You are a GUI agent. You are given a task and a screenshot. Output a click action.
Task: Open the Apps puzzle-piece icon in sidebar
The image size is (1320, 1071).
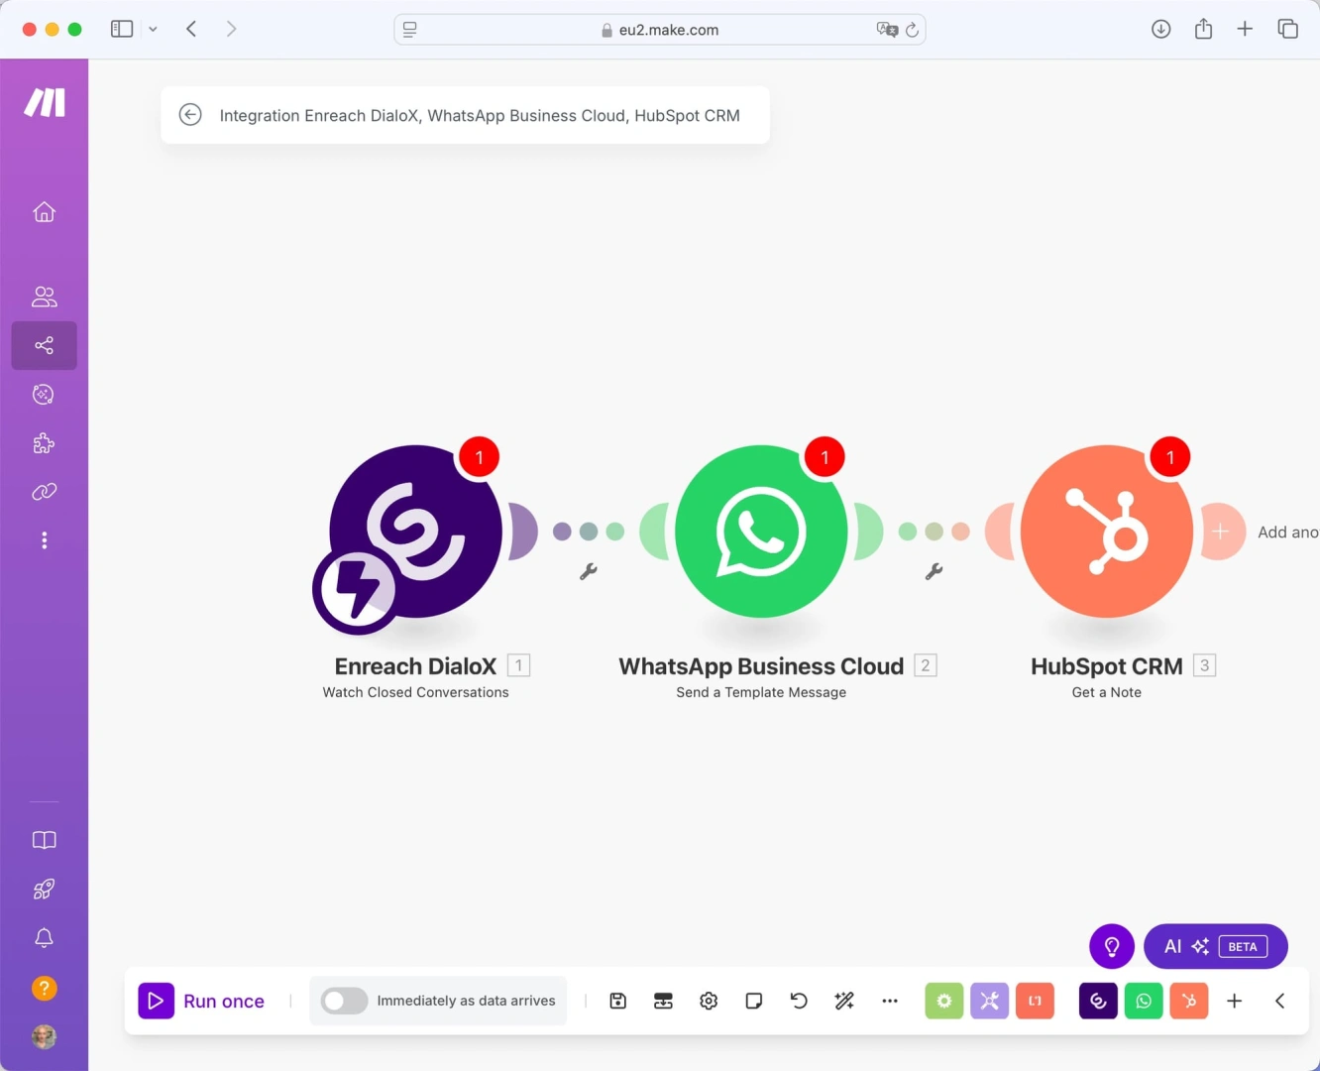tap(44, 442)
